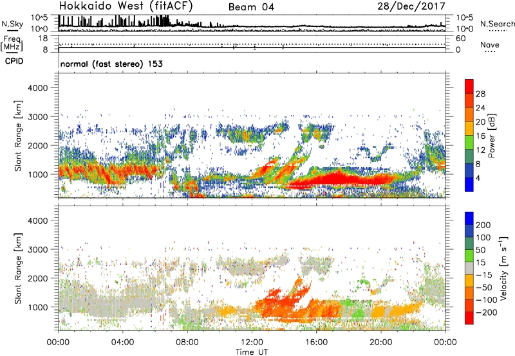515x356 pixels.
Task: Click the 20 label on power colorbar
Action: click(x=480, y=122)
